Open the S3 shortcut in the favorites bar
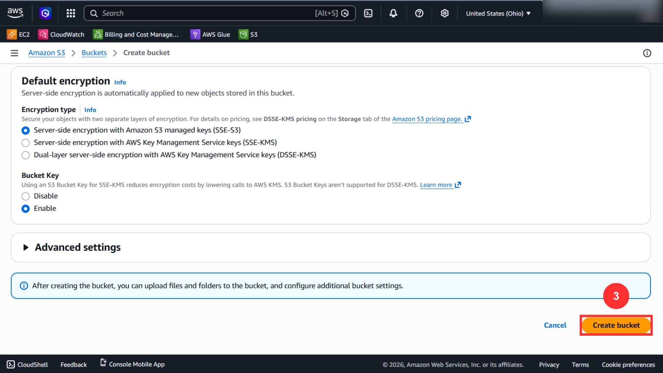 tap(248, 35)
